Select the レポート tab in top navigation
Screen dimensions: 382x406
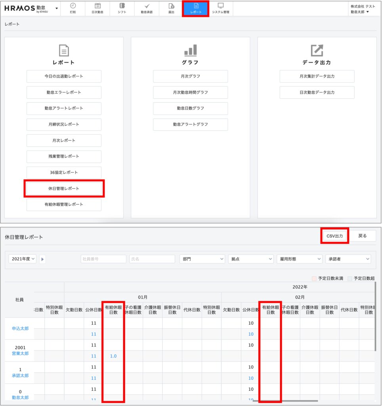click(196, 8)
